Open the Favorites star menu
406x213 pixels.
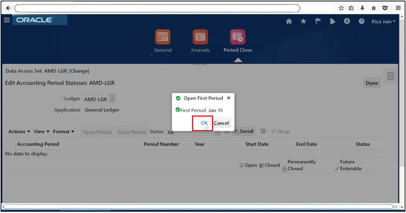point(303,21)
